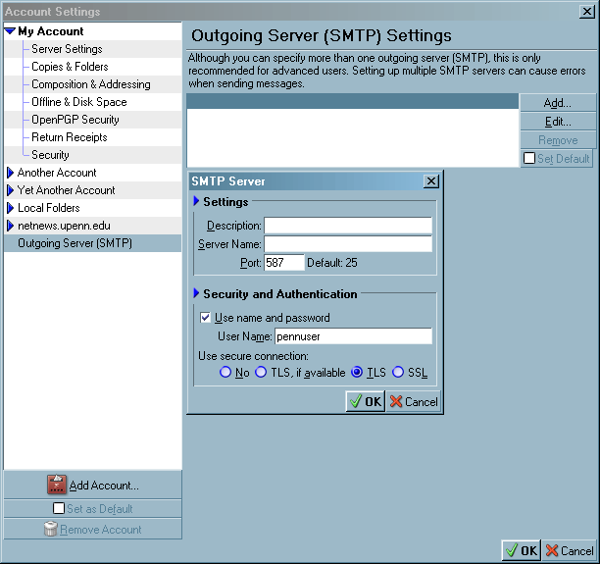Collapse the My Account tree node

coord(10,31)
